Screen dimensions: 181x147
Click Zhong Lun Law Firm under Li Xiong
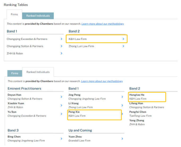[x=81, y=107]
